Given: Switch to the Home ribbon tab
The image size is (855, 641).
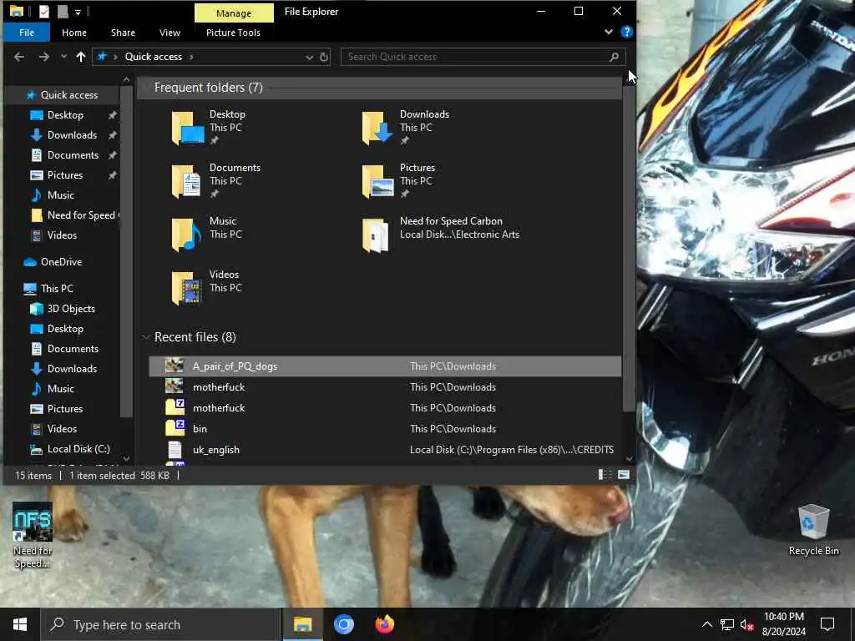Looking at the screenshot, I should click(74, 33).
